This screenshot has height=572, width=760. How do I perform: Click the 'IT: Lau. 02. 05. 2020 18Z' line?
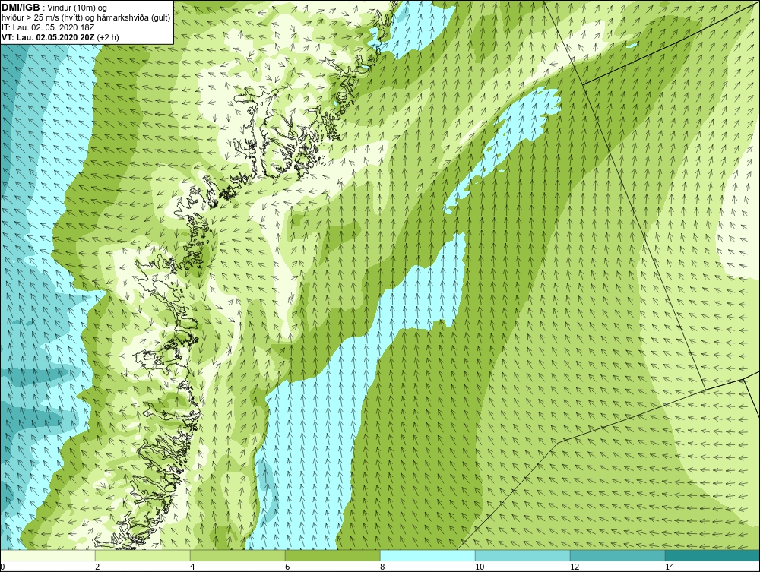pos(47,27)
